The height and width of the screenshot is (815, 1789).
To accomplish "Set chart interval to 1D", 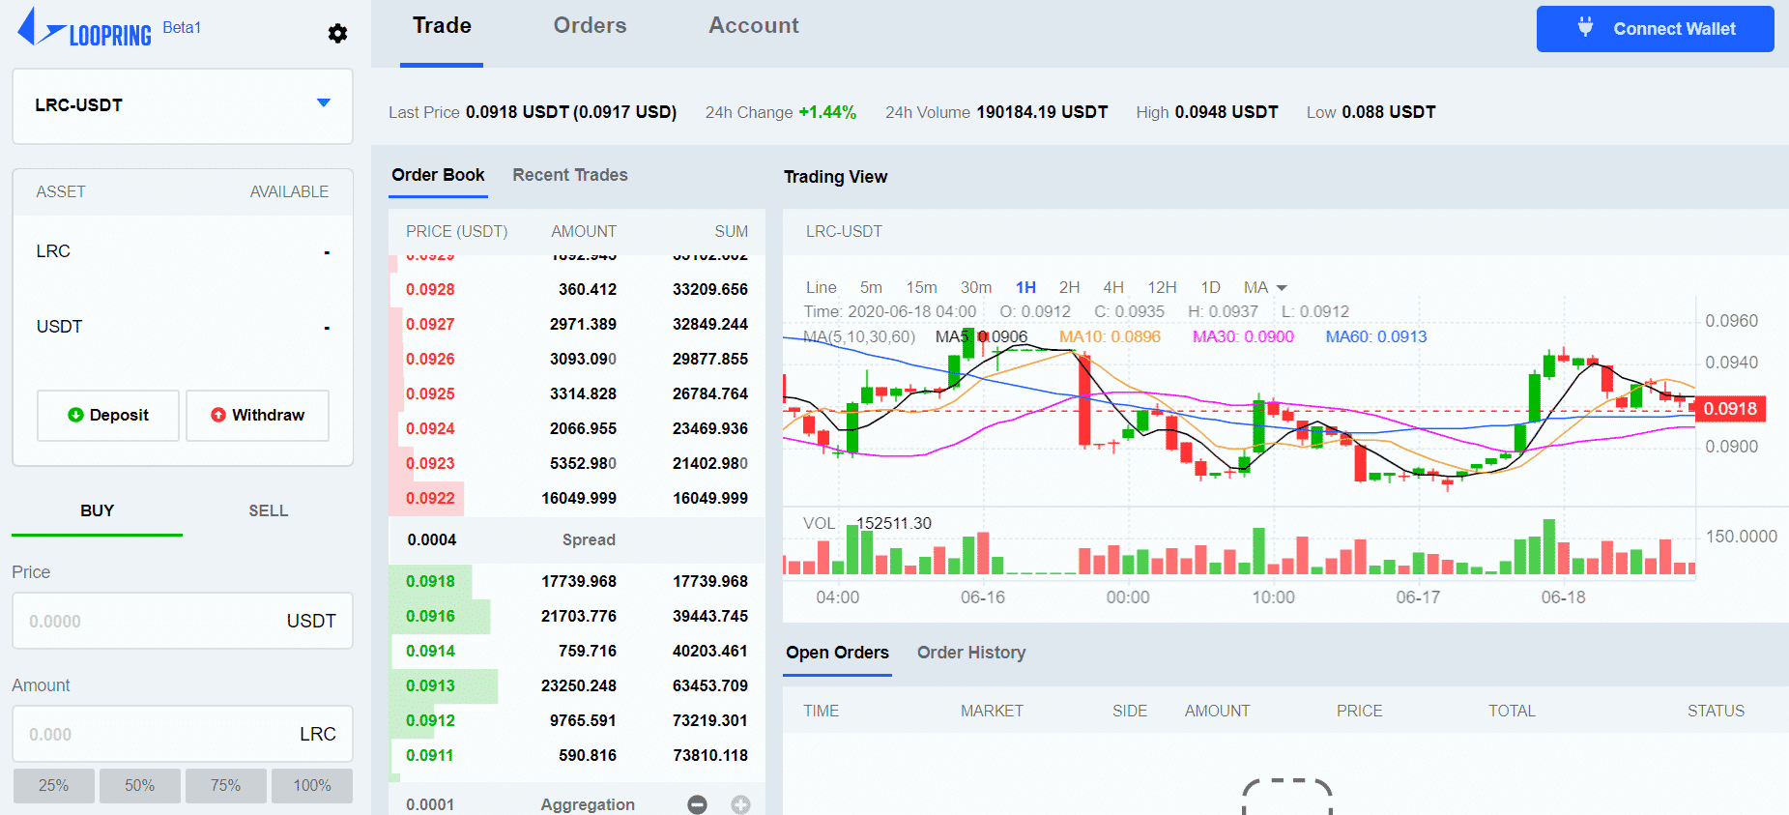I will [1210, 287].
